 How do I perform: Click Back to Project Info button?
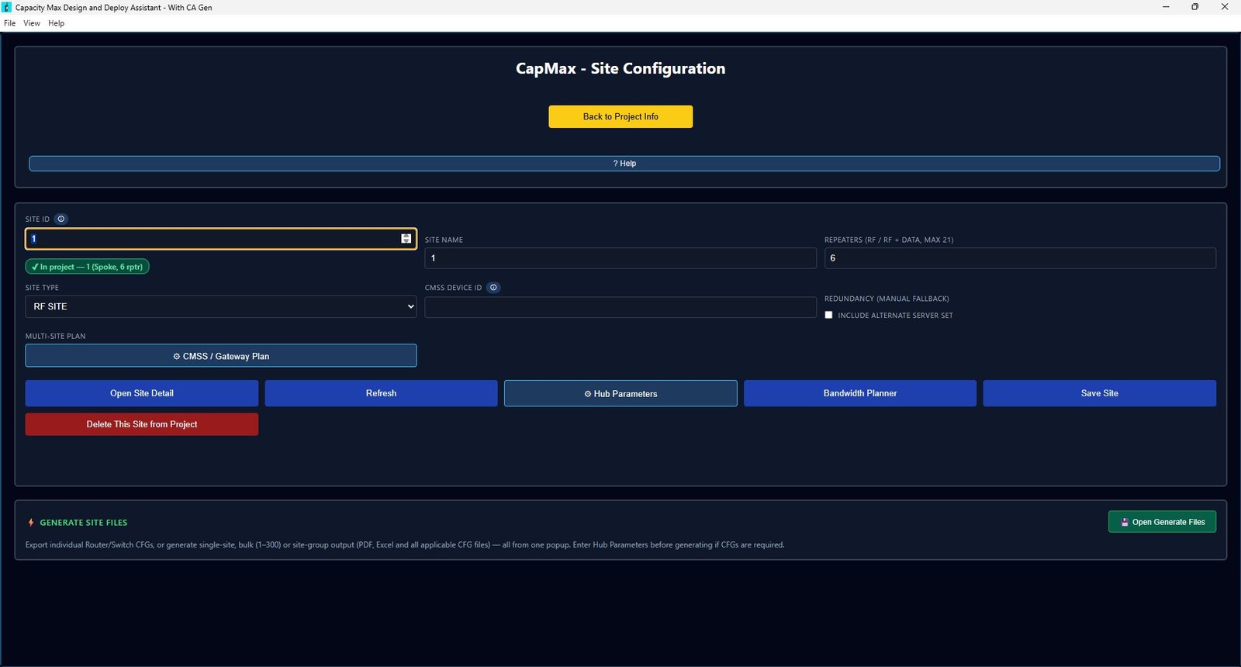coord(620,116)
